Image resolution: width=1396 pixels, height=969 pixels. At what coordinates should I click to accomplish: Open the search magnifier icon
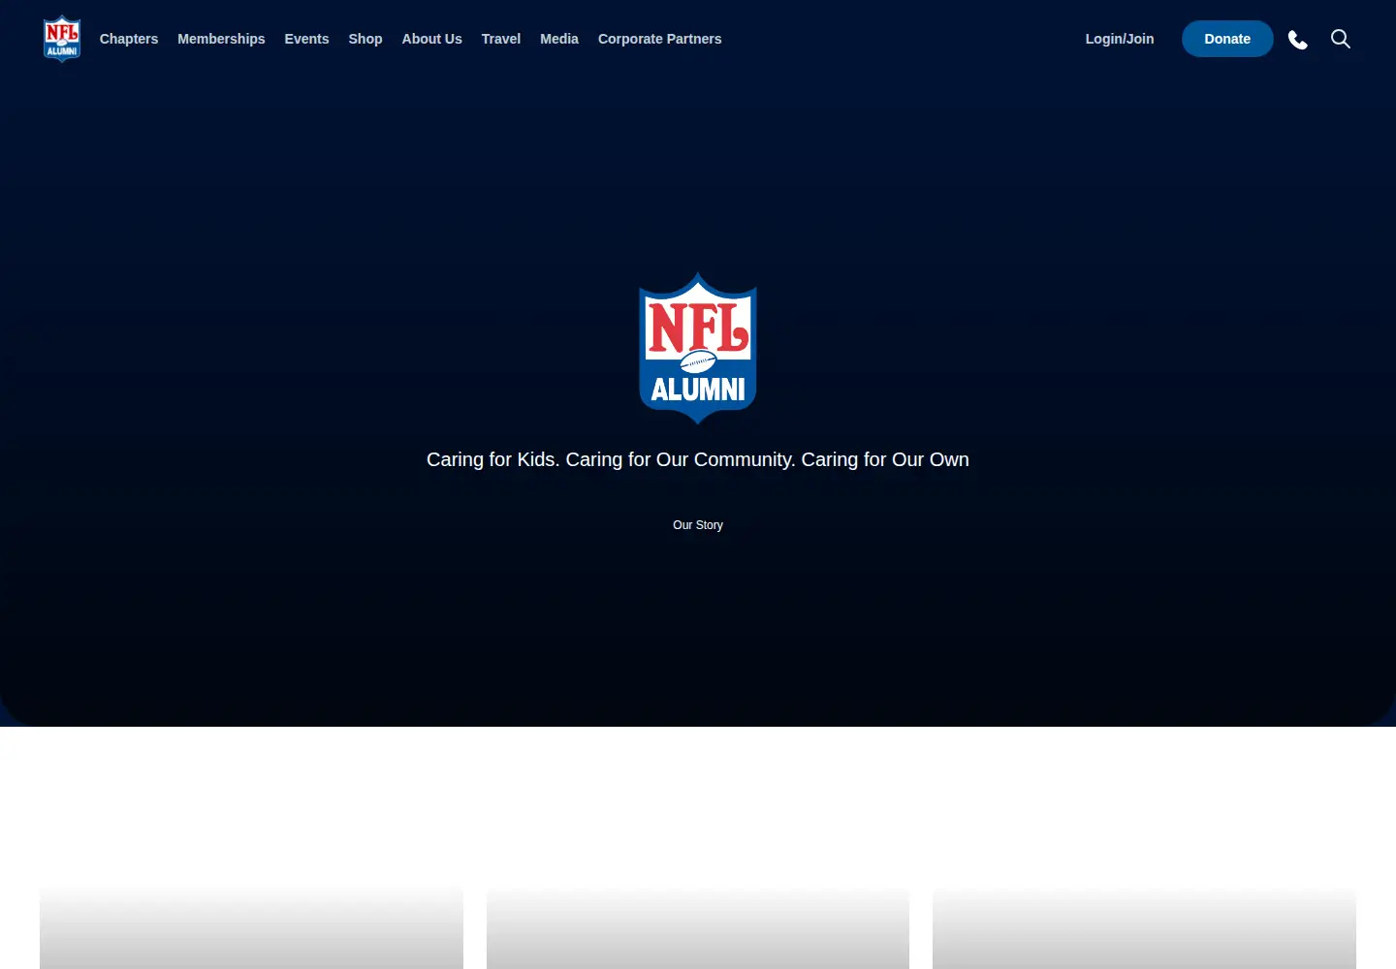click(1341, 39)
